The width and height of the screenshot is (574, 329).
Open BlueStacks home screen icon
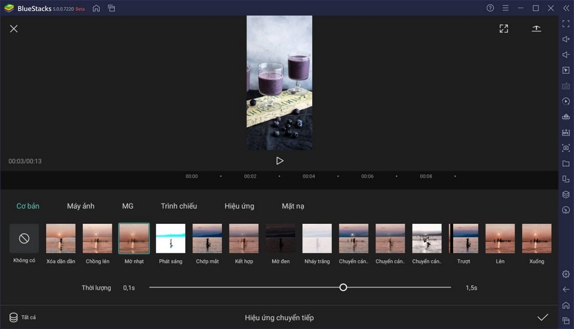(96, 8)
